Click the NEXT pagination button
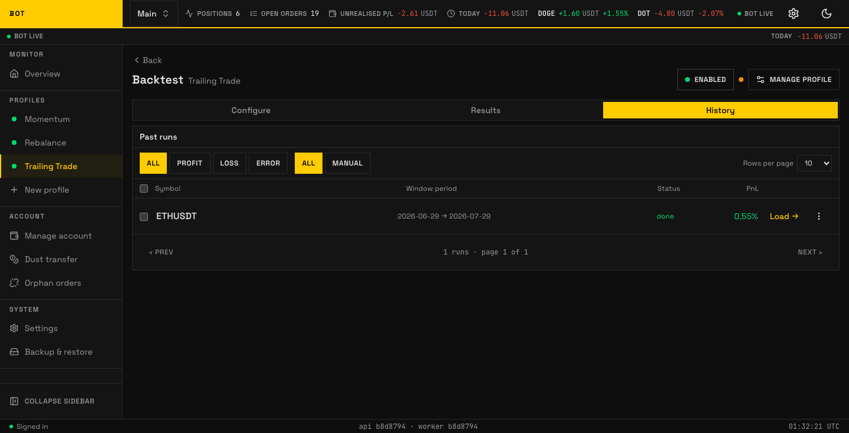This screenshot has height=433, width=849. click(x=810, y=252)
